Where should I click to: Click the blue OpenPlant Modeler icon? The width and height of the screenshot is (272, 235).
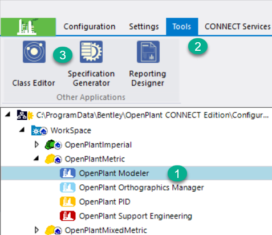click(x=68, y=173)
